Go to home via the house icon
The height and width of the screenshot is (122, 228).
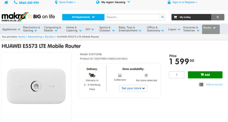coord(6,3)
